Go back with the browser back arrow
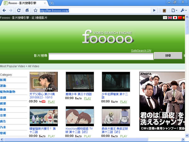Image resolution: width=189 pixels, height=142 pixels. pos(4,10)
